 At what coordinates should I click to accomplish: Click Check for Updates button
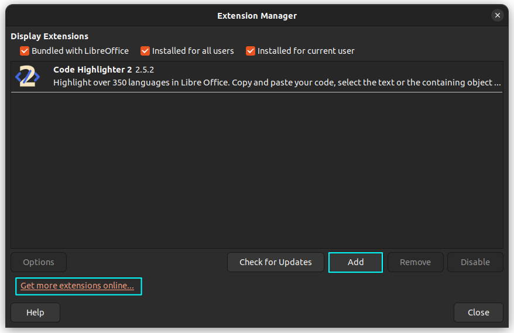pos(276,262)
